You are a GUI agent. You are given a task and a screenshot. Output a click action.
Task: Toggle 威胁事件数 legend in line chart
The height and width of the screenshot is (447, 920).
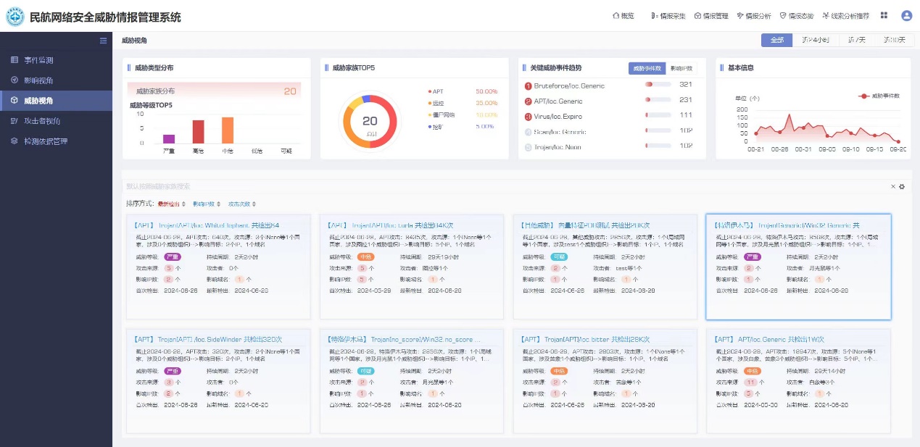(879, 96)
